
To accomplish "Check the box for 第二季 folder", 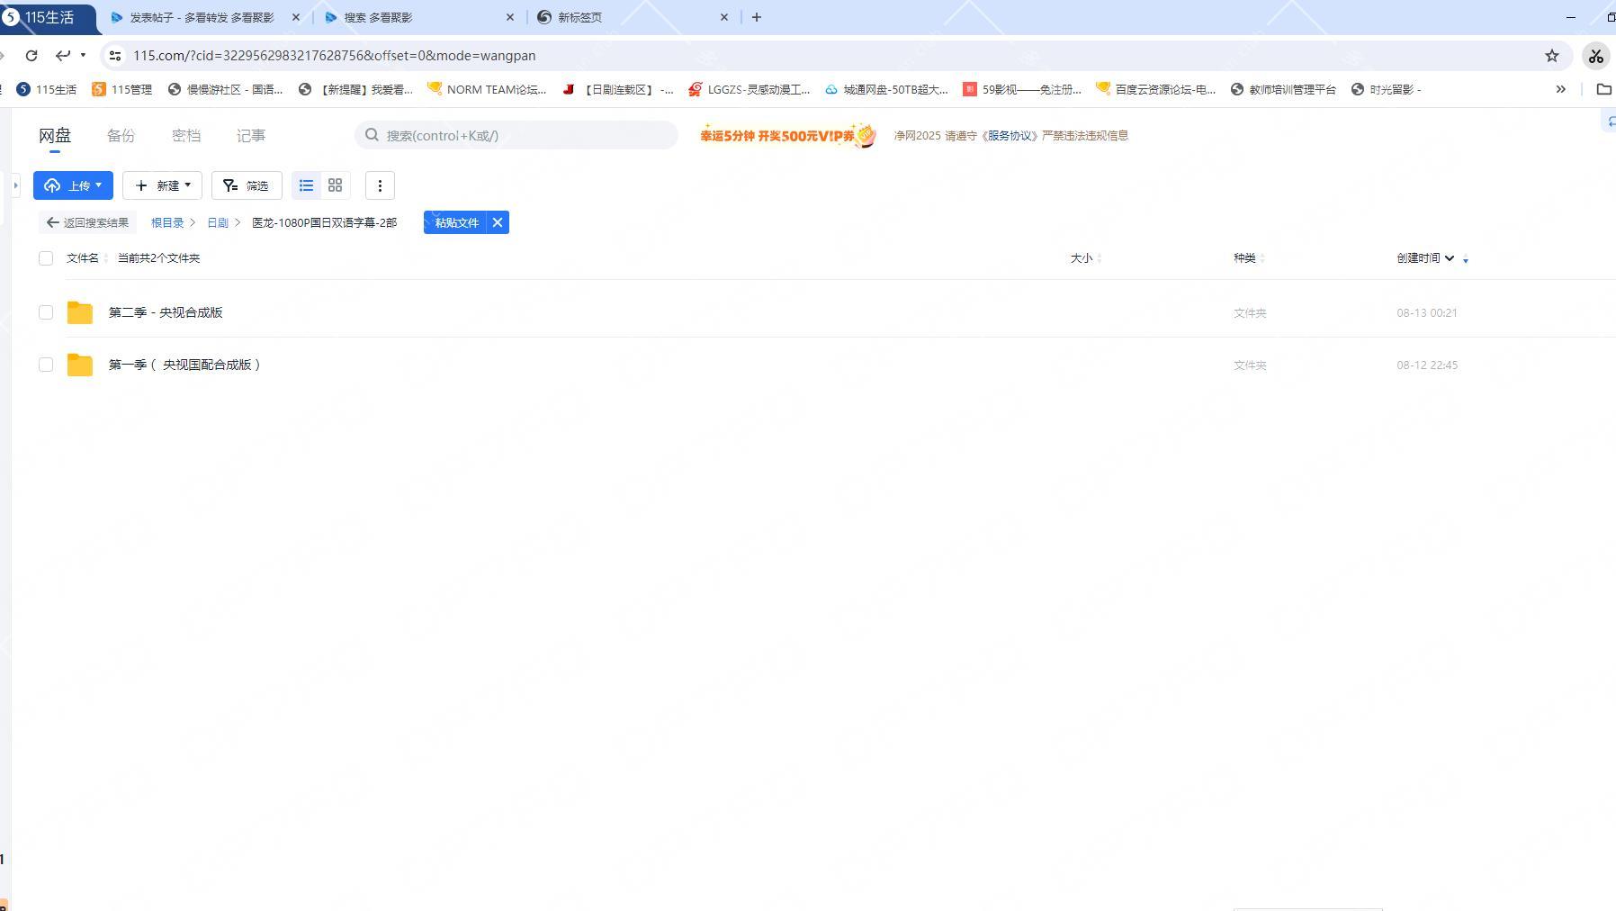I will pyautogui.click(x=46, y=312).
